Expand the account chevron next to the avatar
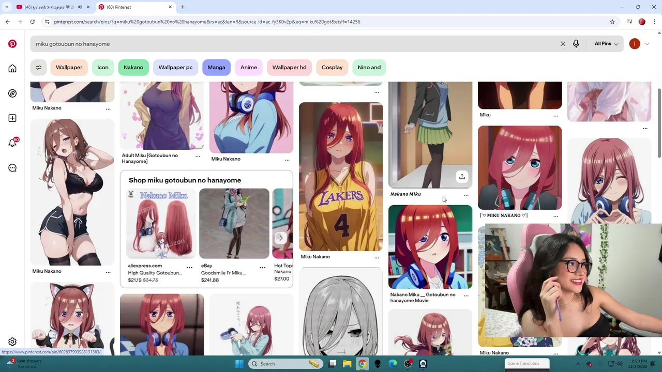This screenshot has width=662, height=372. point(647,44)
